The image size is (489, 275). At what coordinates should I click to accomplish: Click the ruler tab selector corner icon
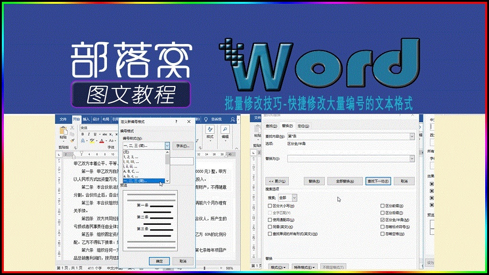click(59, 154)
